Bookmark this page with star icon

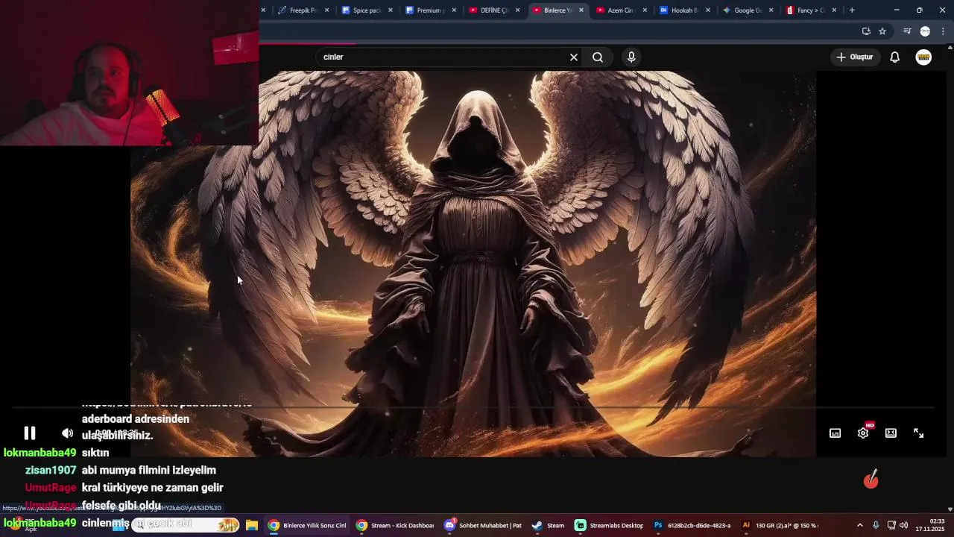click(x=882, y=31)
